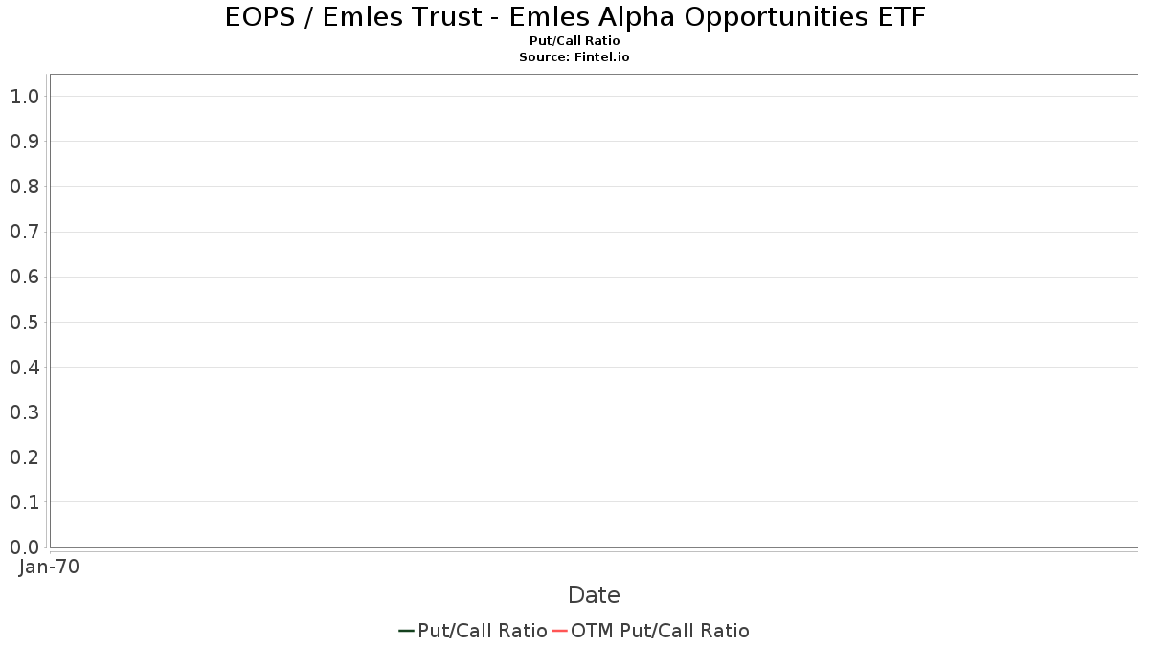Click the 0.8 y-axis label

(24, 187)
